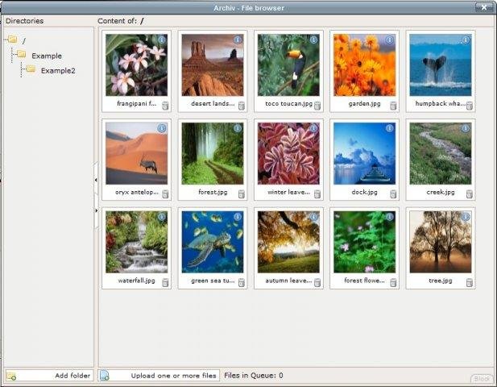
Task: Click the file name dock.jpg
Action: [x=365, y=192]
